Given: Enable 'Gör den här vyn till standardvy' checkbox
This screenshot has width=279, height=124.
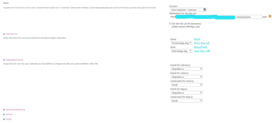Looking at the screenshot, I should (x=170, y=23).
